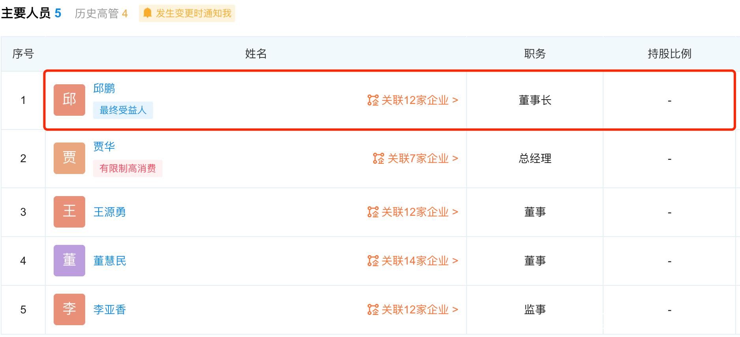Open 李亚香's profile link
The width and height of the screenshot is (740, 337).
pos(110,309)
